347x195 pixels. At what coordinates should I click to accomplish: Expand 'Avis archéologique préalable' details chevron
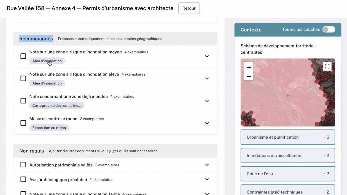click(207, 180)
